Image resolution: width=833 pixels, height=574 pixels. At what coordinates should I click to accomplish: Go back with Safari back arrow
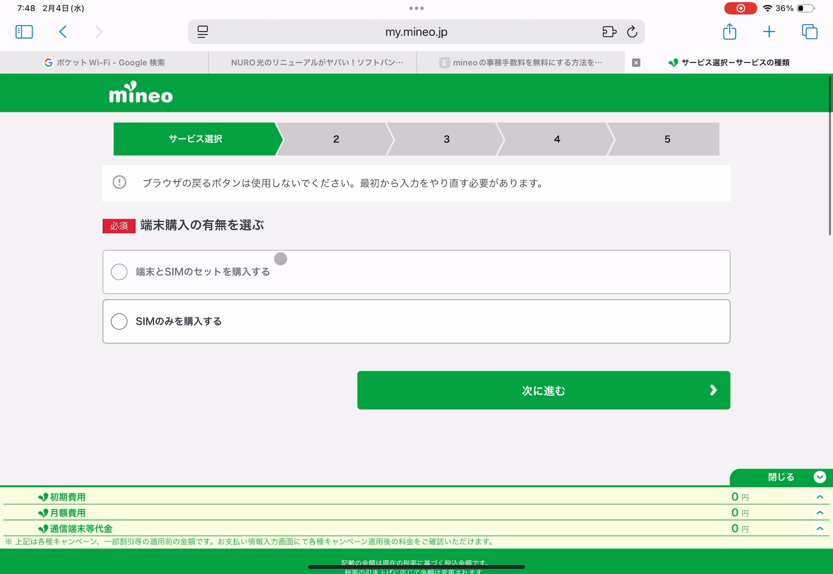pos(63,32)
